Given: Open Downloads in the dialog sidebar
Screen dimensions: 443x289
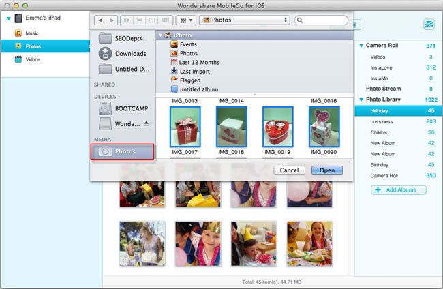Looking at the screenshot, I should click(122, 53).
